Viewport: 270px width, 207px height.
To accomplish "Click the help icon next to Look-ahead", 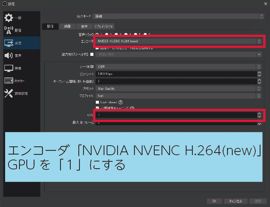I will pyautogui.click(x=121, y=102).
